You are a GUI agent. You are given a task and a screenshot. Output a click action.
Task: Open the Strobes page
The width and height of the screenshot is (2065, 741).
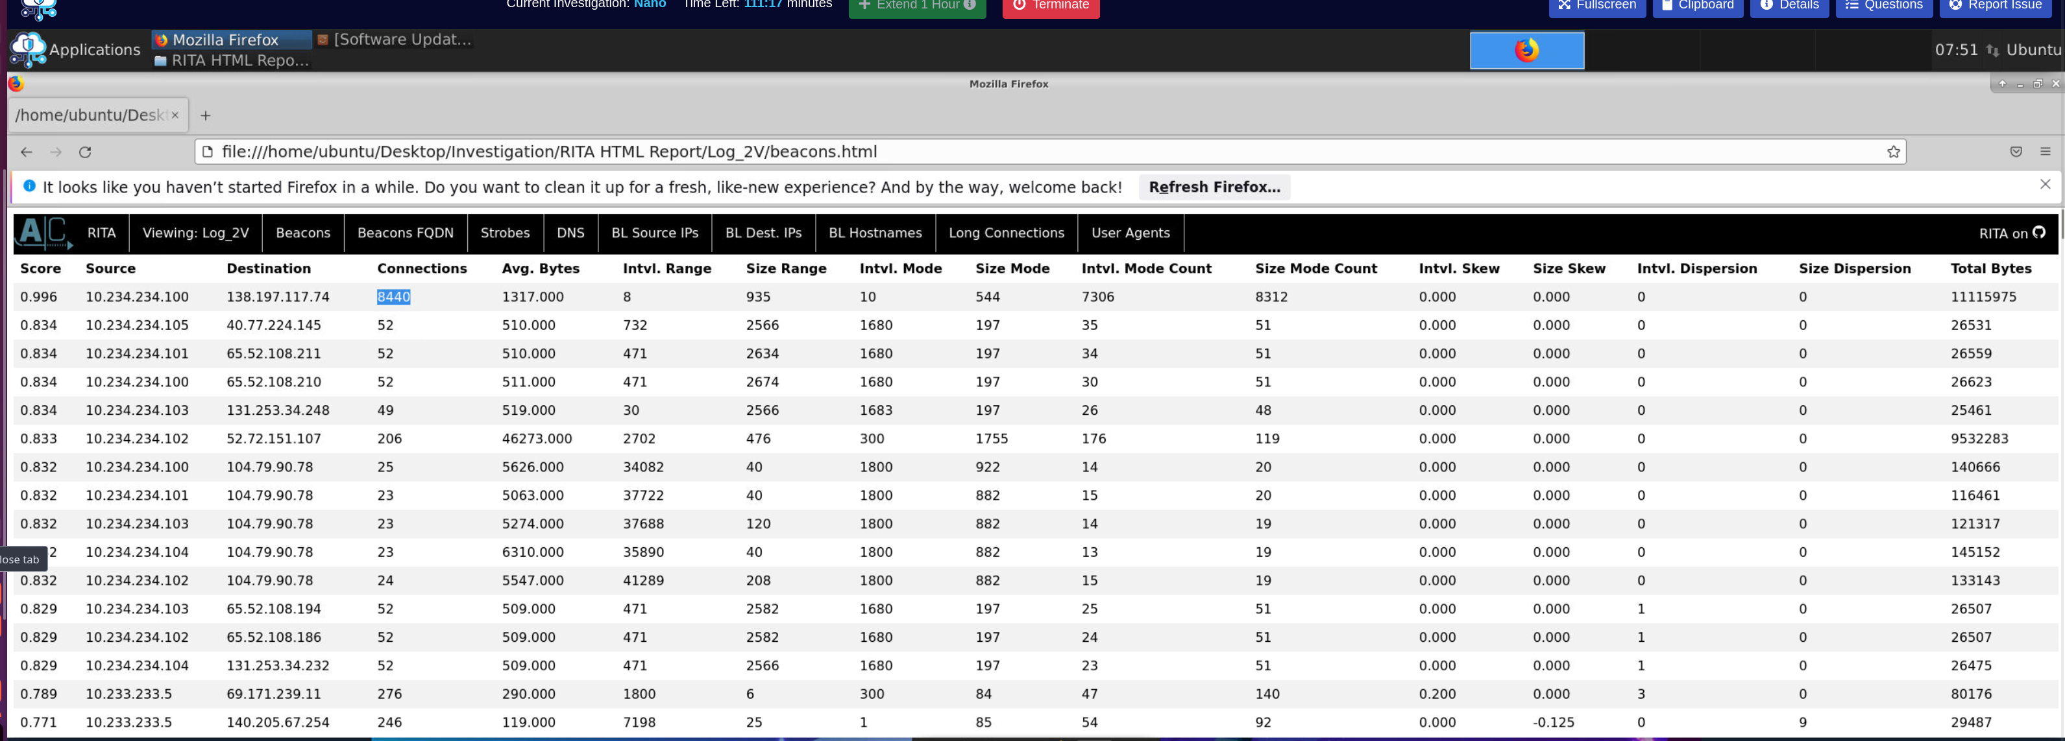(x=504, y=233)
